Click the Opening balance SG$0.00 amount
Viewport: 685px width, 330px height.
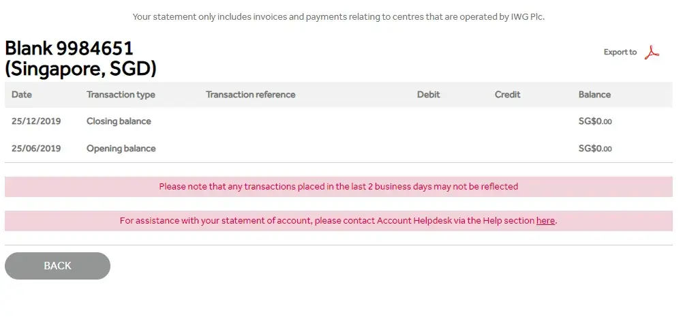click(x=595, y=149)
